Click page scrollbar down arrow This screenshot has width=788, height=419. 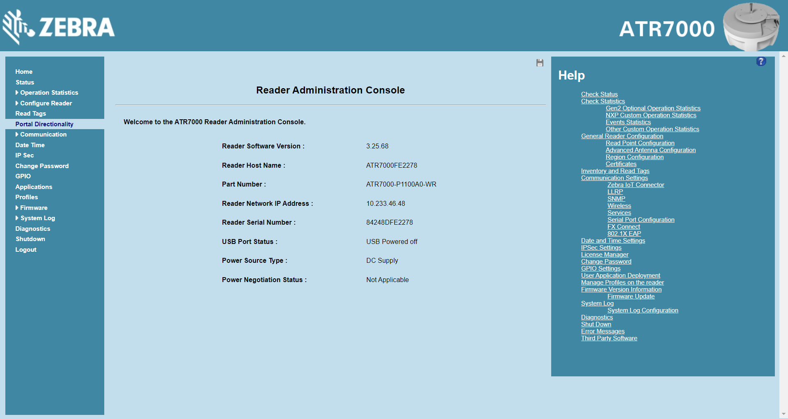(784, 414)
